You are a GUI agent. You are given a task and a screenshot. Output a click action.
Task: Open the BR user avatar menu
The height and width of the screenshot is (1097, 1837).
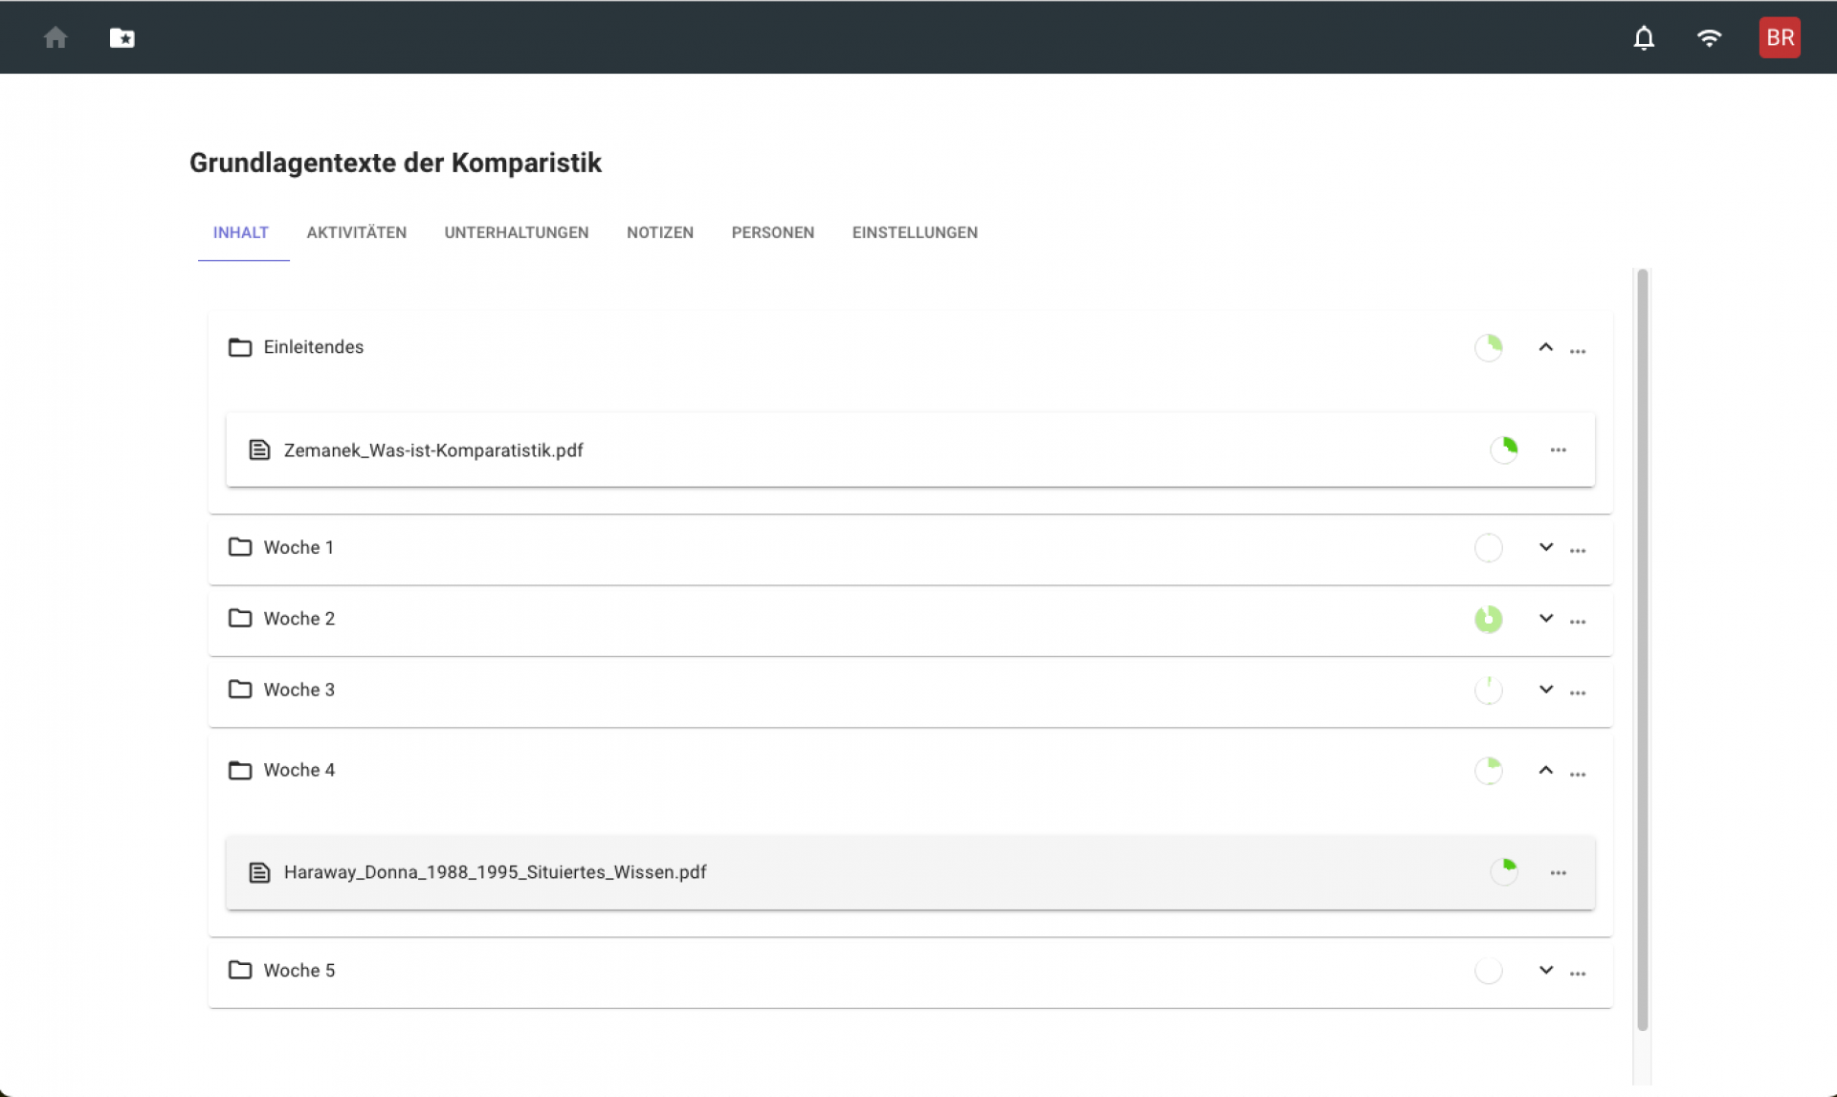click(1780, 37)
